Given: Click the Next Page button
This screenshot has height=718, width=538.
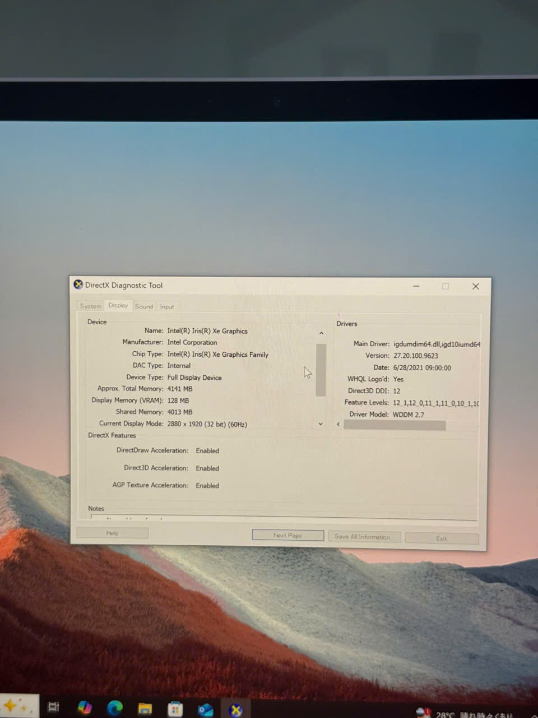Looking at the screenshot, I should click(x=287, y=535).
